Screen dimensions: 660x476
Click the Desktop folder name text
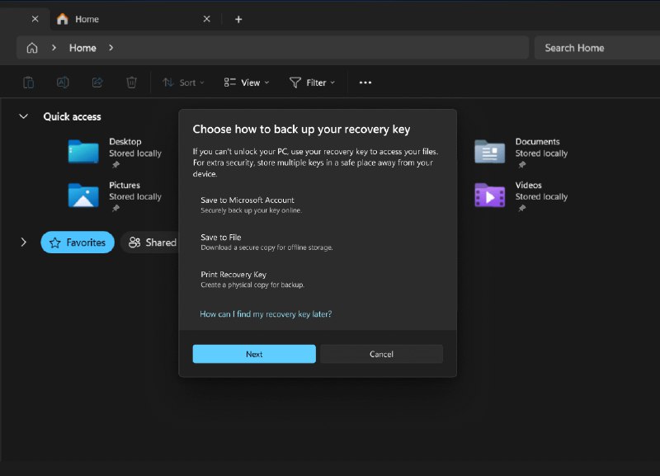[125, 141]
